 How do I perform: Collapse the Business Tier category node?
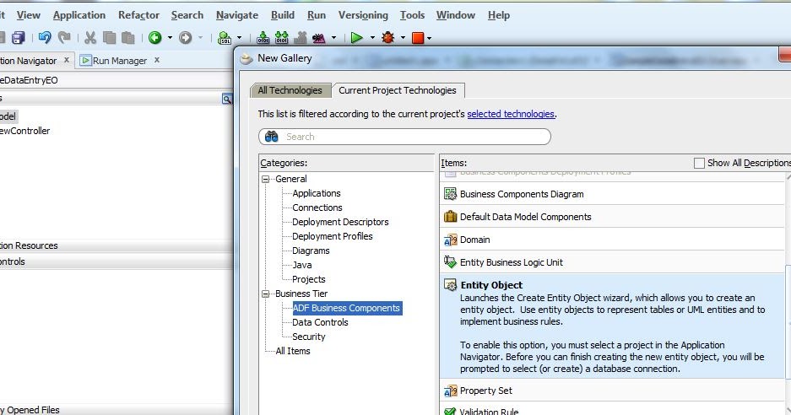[265, 294]
